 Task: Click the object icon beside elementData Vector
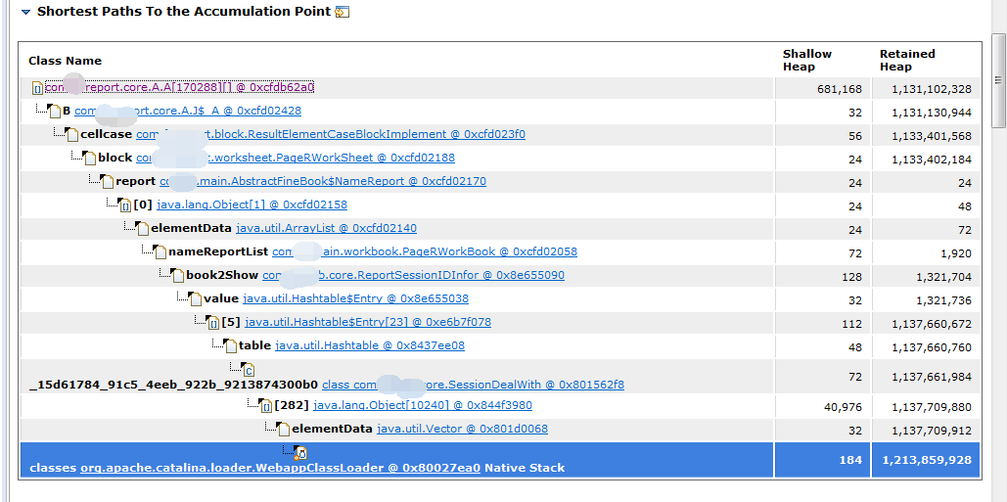tap(285, 430)
